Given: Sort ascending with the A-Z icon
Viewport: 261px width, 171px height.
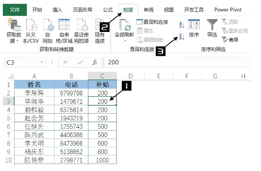Looking at the screenshot, I should 182,25.
